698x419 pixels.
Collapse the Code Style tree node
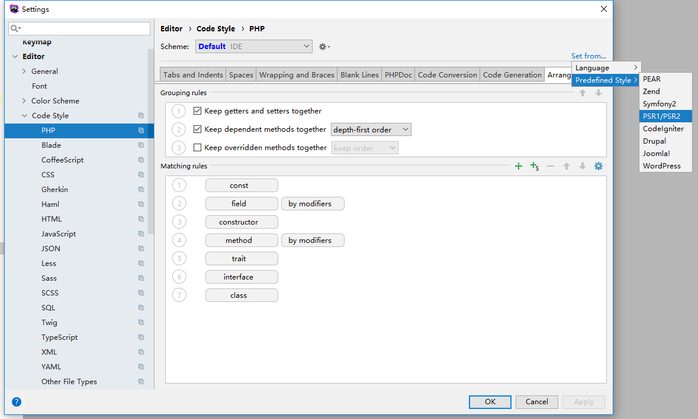pos(24,116)
